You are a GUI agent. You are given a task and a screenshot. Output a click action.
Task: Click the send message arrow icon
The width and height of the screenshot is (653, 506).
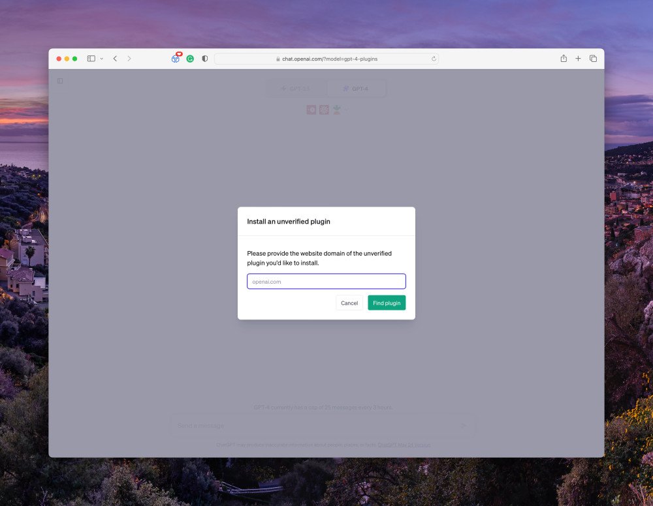464,425
